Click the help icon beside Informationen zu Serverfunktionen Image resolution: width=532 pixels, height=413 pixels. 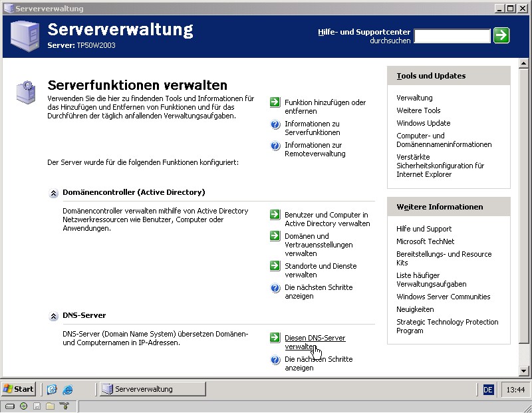pyautogui.click(x=275, y=124)
